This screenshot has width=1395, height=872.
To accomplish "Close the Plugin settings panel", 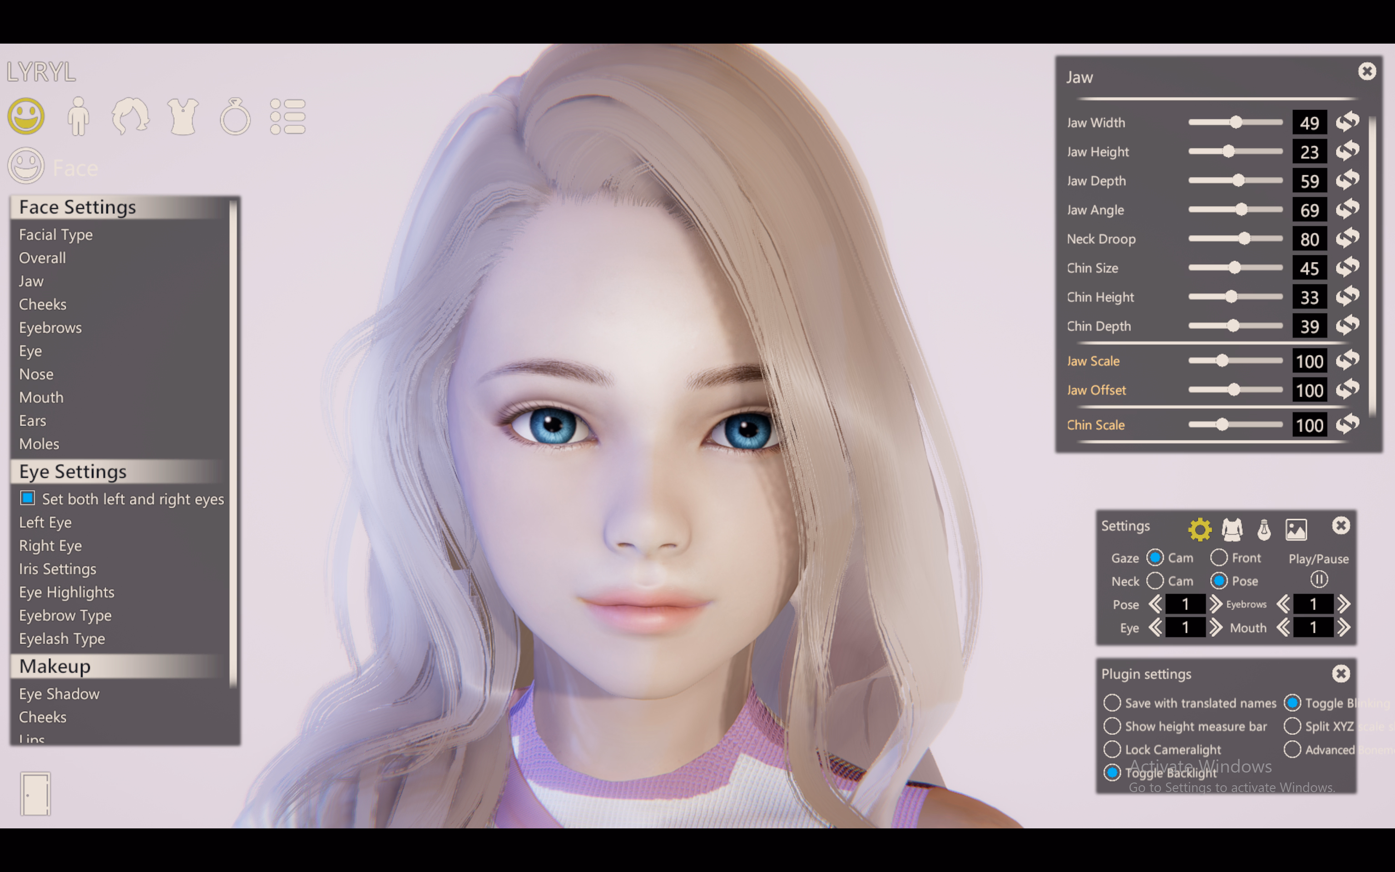I will coord(1341,673).
